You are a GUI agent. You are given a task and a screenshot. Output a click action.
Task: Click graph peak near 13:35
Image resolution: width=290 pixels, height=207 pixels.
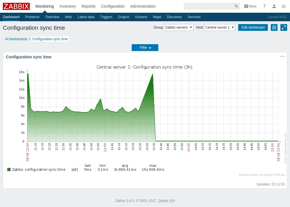pos(153,74)
